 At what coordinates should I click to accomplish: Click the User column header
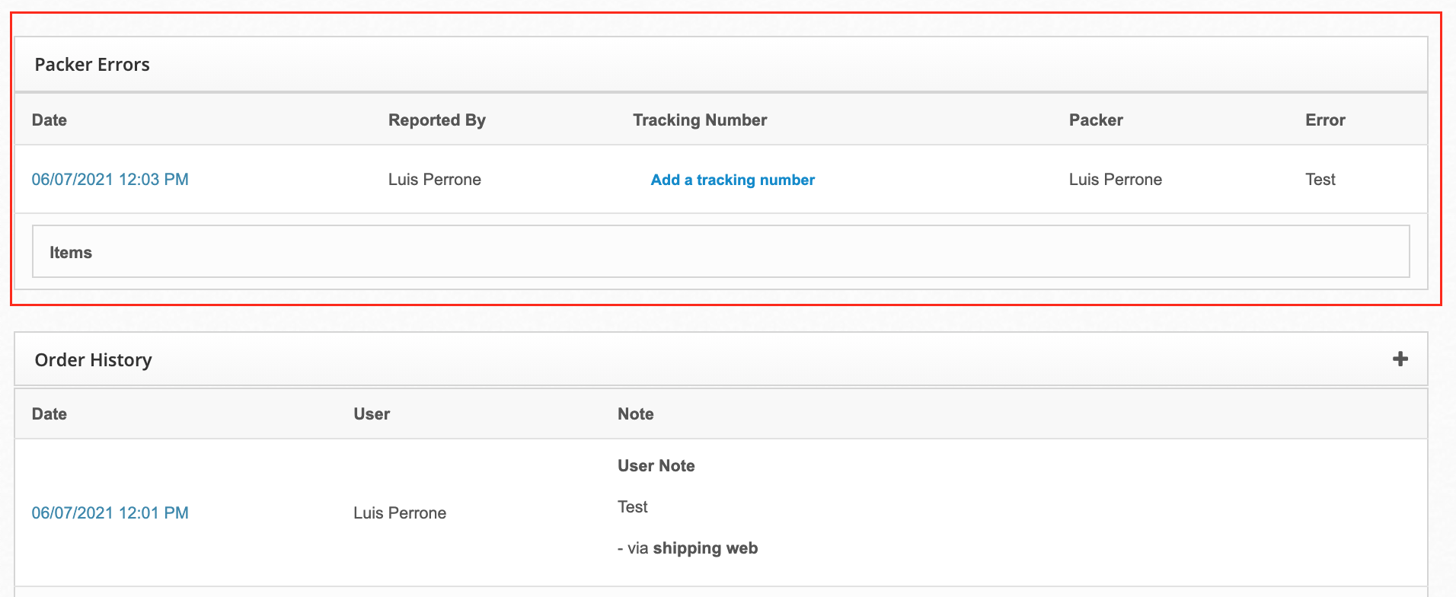point(372,414)
